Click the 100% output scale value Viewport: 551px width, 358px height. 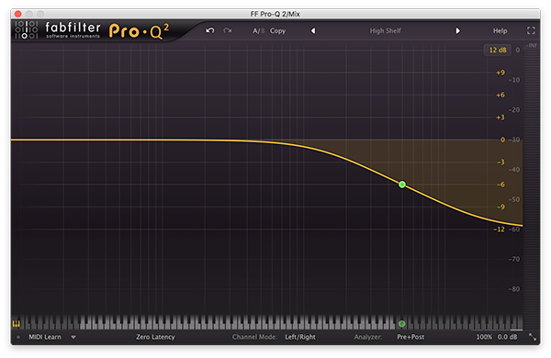[484, 337]
